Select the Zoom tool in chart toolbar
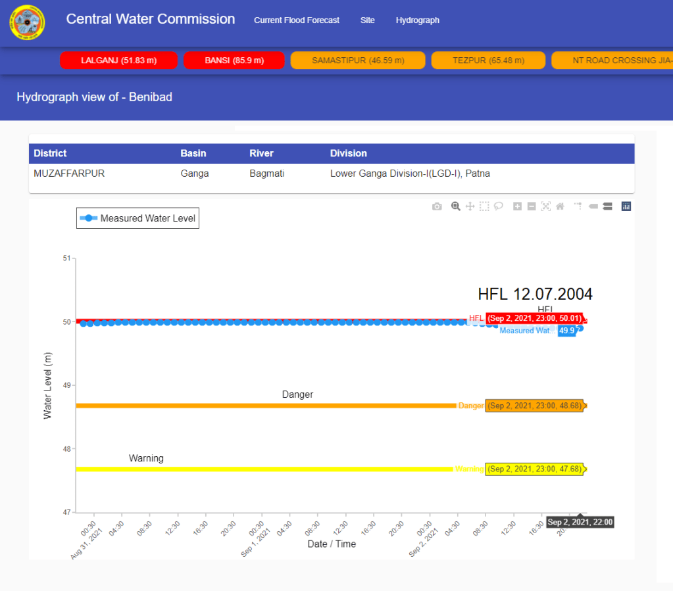Image resolution: width=673 pixels, height=591 pixels. tap(455, 206)
